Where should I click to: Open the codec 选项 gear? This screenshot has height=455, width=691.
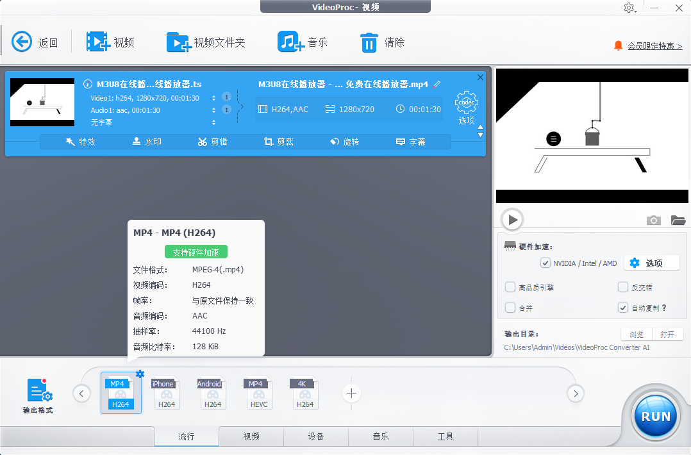pyautogui.click(x=466, y=108)
